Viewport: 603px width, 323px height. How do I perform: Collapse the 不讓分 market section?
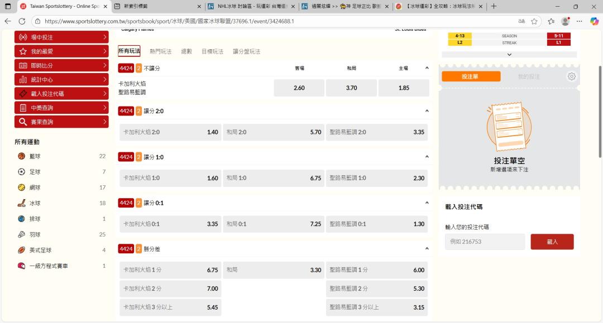427,68
